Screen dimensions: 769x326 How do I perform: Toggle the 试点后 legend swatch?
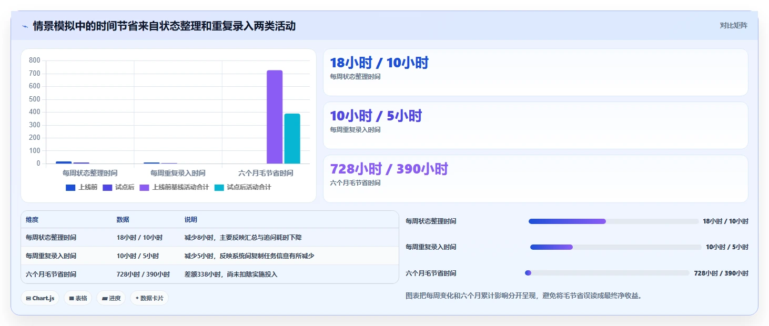pyautogui.click(x=107, y=187)
